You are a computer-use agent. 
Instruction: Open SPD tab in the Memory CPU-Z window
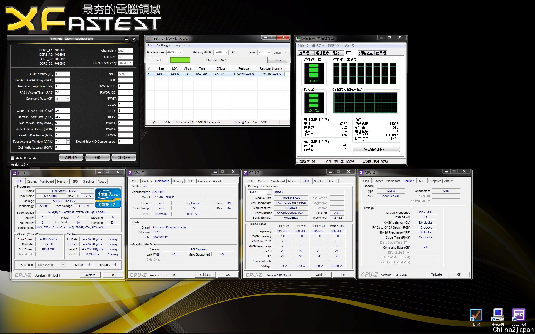point(422,181)
